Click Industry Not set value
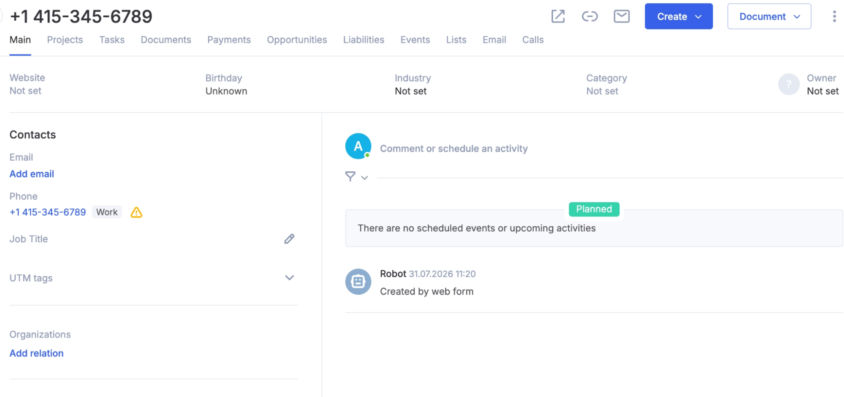844x397 pixels. (x=411, y=91)
